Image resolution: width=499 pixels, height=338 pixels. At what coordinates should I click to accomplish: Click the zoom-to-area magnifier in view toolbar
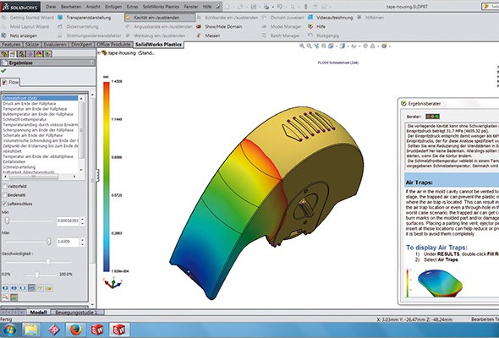pyautogui.click(x=310, y=46)
